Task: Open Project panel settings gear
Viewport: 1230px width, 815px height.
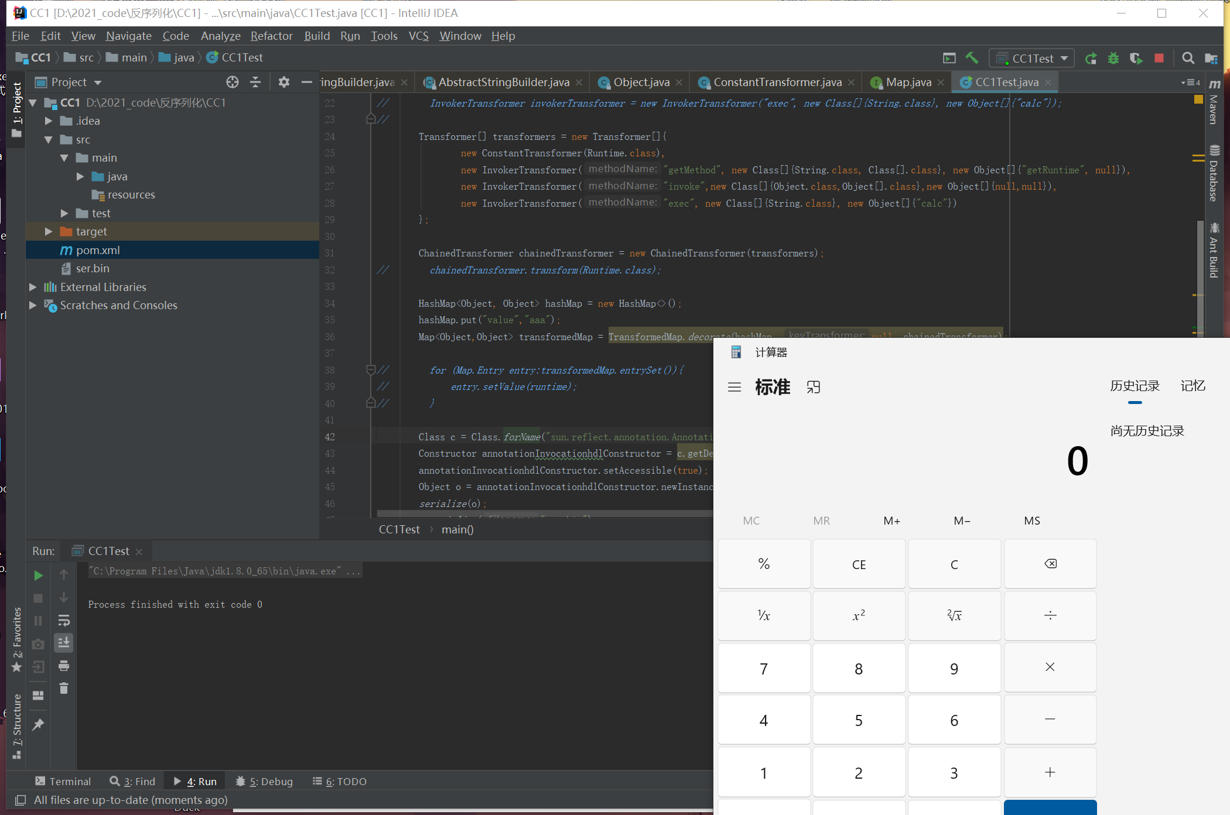Action: pyautogui.click(x=284, y=82)
